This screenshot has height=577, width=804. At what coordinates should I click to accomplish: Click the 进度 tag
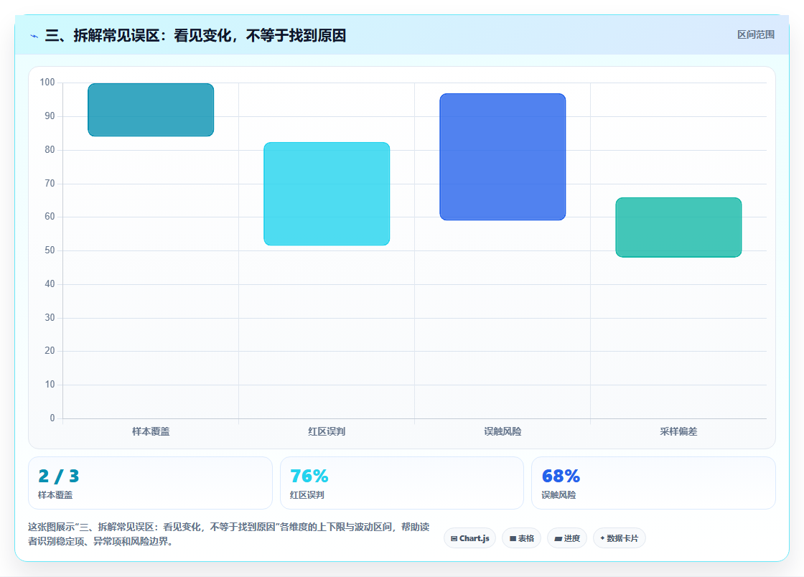pyautogui.click(x=567, y=538)
